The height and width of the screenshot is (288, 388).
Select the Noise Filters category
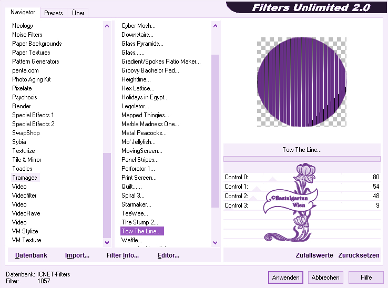click(x=27, y=35)
